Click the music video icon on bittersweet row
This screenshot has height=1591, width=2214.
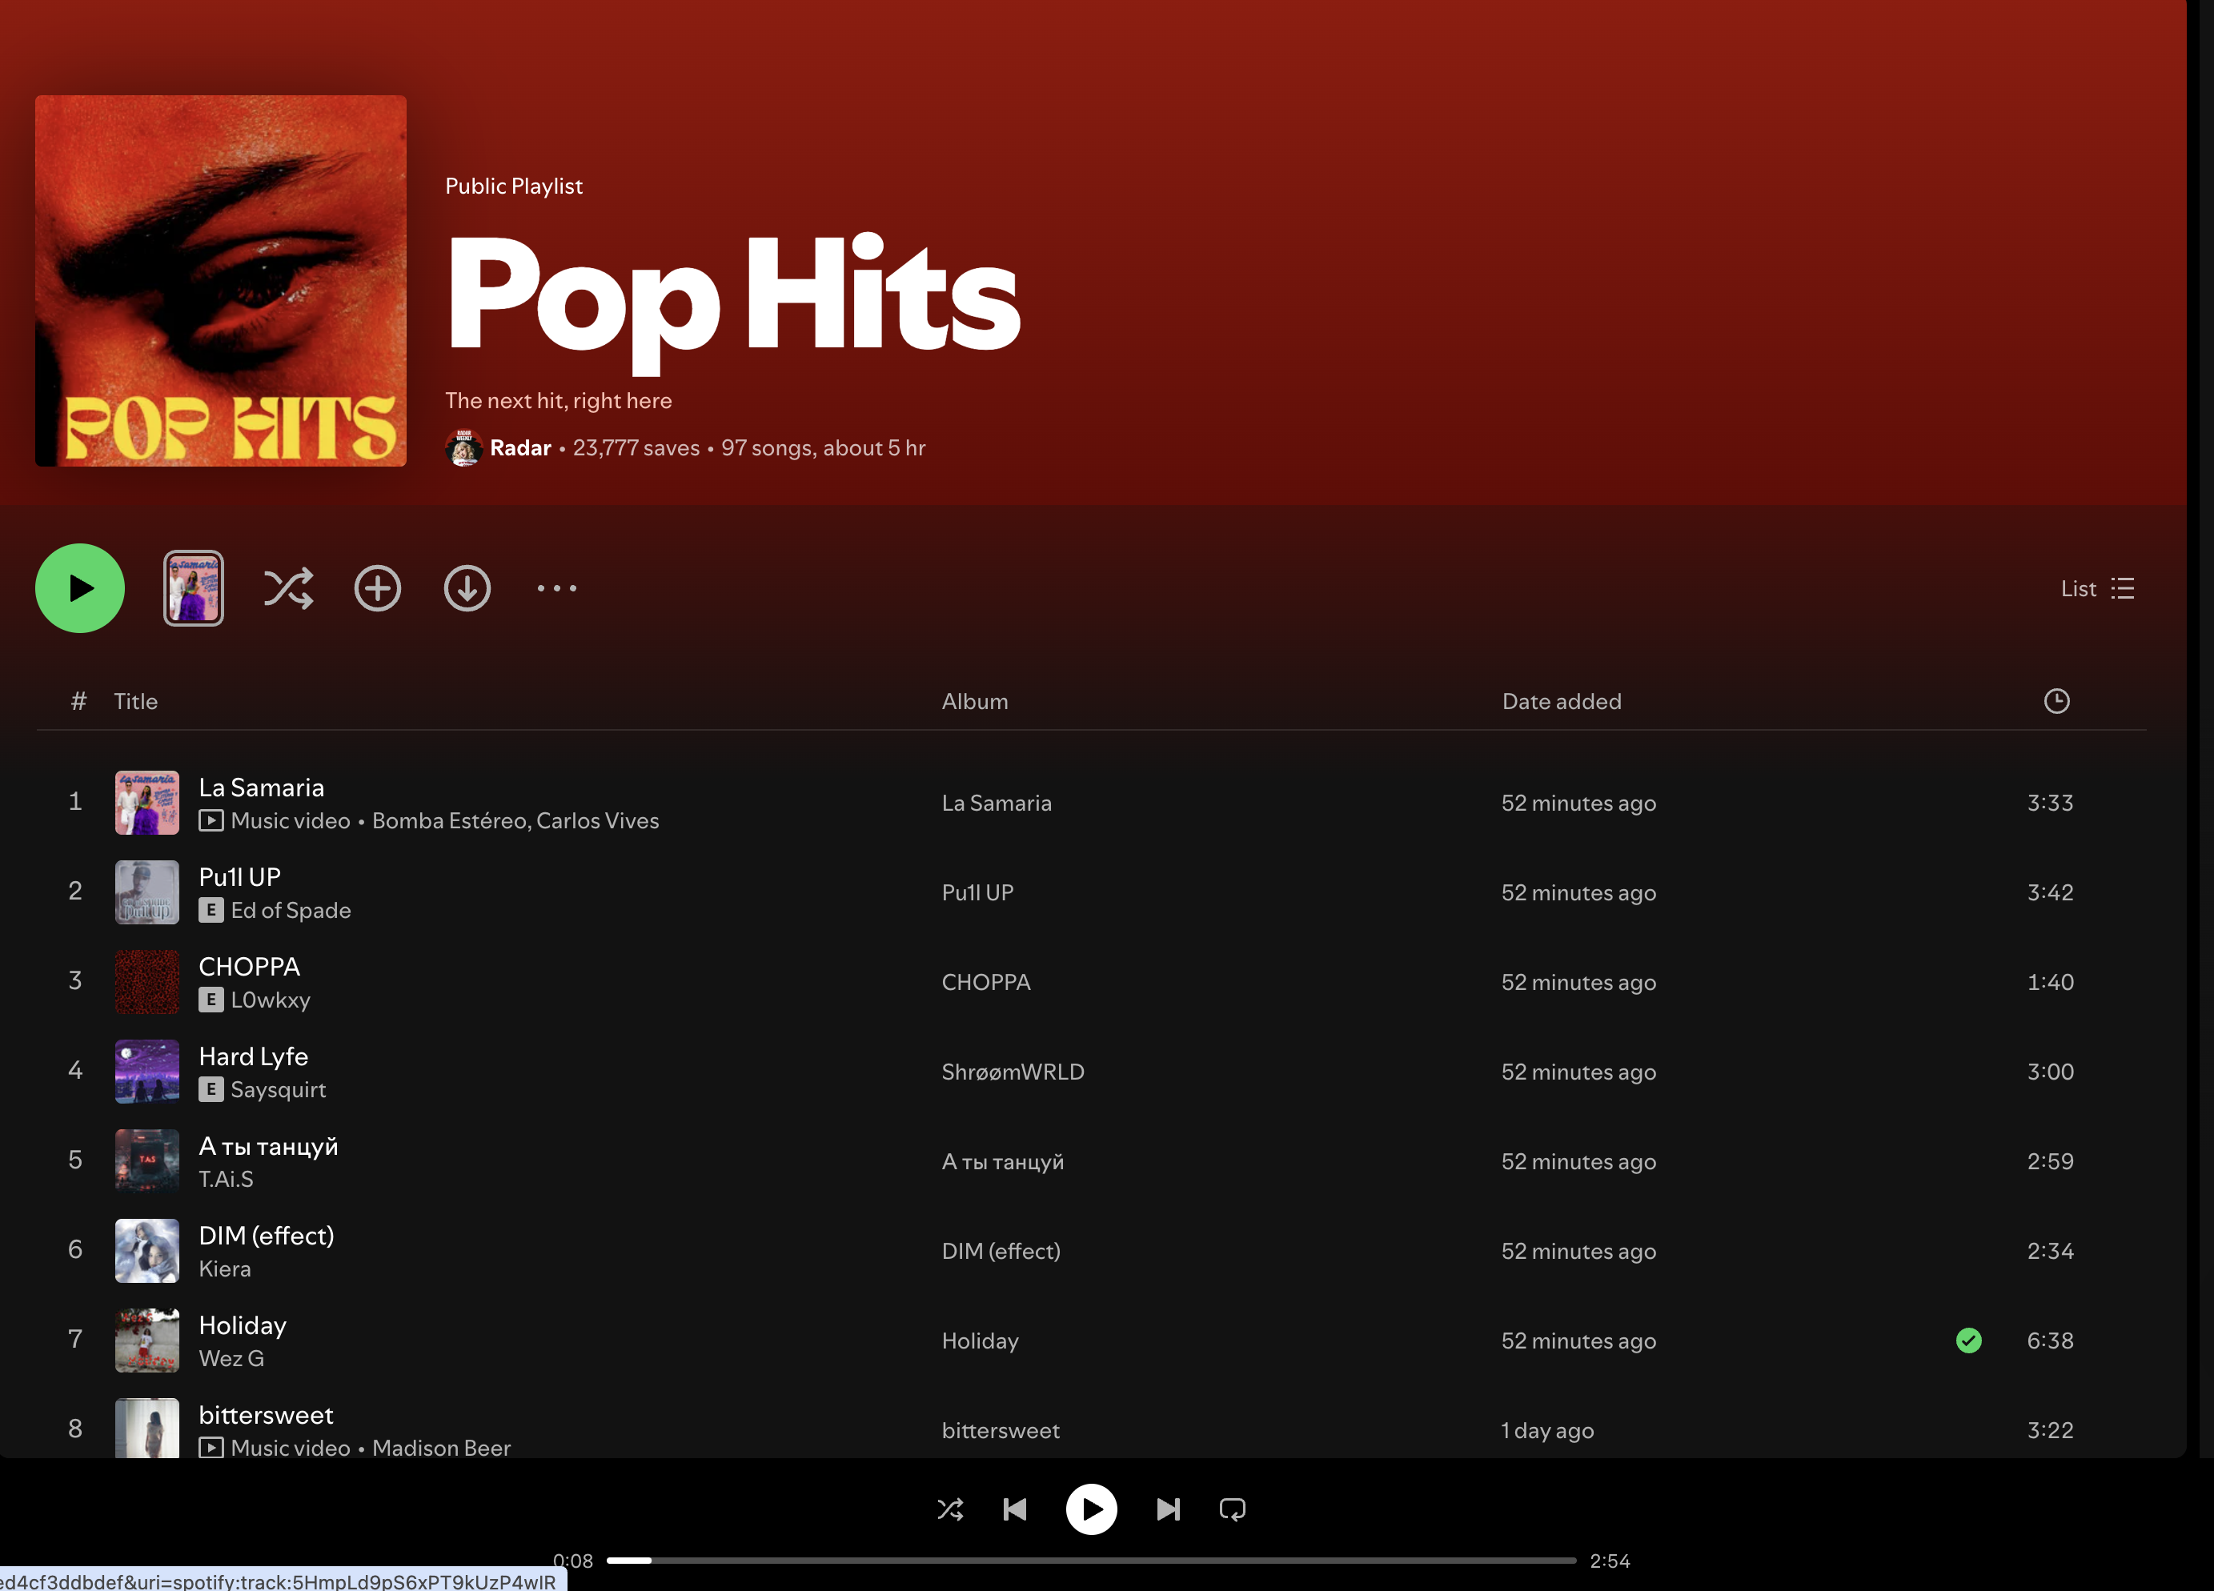click(211, 1449)
